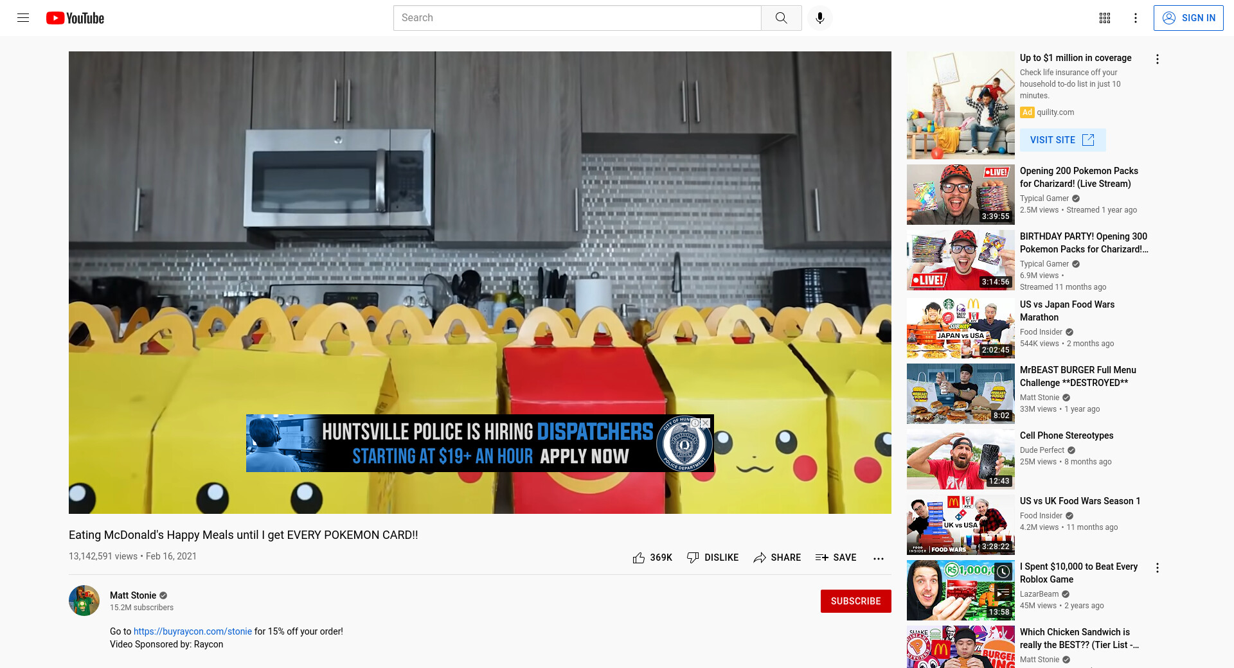Open US vs Japan Food Wars thumbnail
This screenshot has width=1234, height=668.
point(960,328)
